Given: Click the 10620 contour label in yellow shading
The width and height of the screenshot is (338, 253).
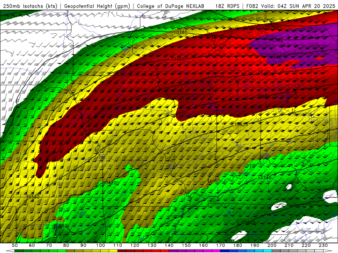Looking at the screenshot, I should pyautogui.click(x=241, y=124).
